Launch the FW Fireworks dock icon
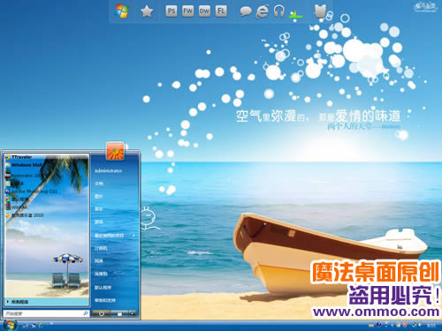Image resolution: width=442 pixels, height=331 pixels. [x=187, y=11]
